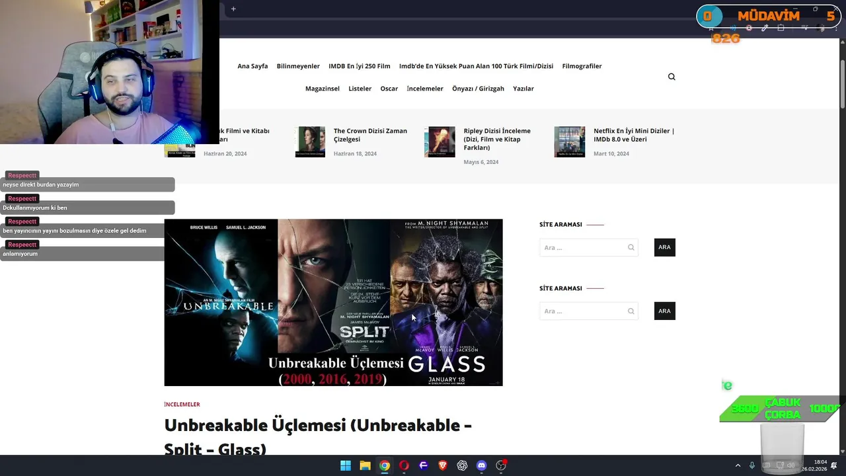
Task: Click the date Mart 10, 2024
Action: click(x=611, y=154)
